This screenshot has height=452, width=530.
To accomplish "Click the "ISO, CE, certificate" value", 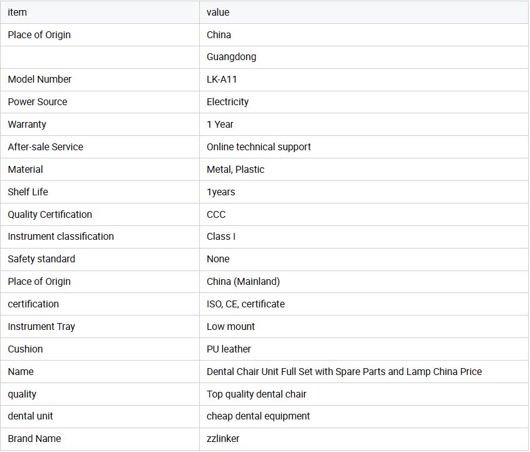I will click(246, 304).
